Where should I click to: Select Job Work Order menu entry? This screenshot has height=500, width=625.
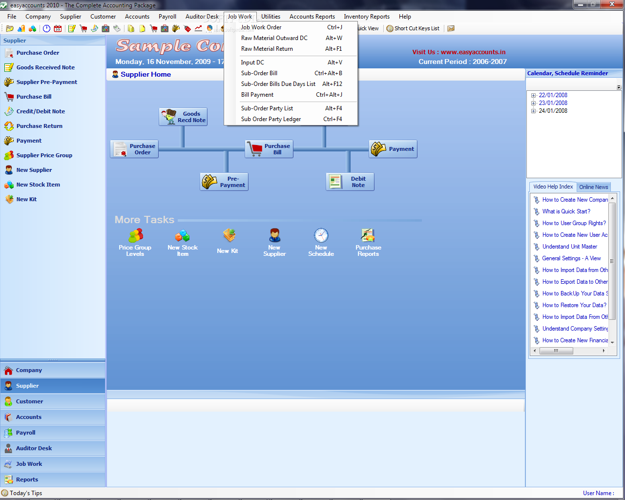click(291, 27)
